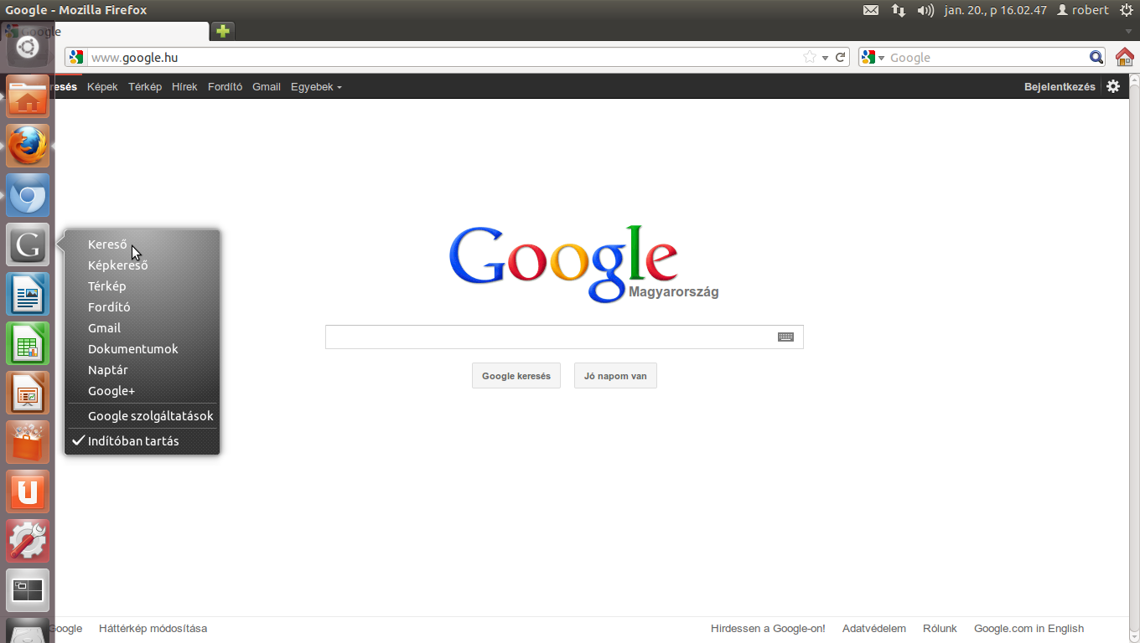Click Hirdessen a Google-on! link

[768, 629]
